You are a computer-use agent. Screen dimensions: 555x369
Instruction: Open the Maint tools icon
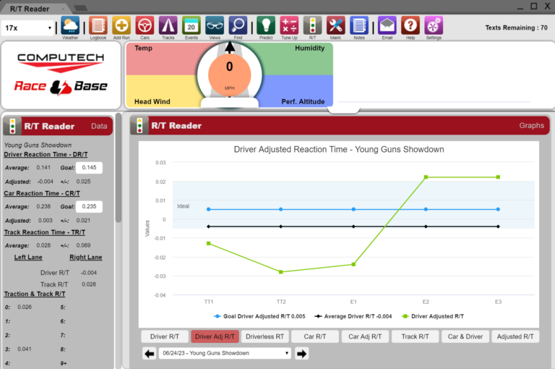[335, 25]
